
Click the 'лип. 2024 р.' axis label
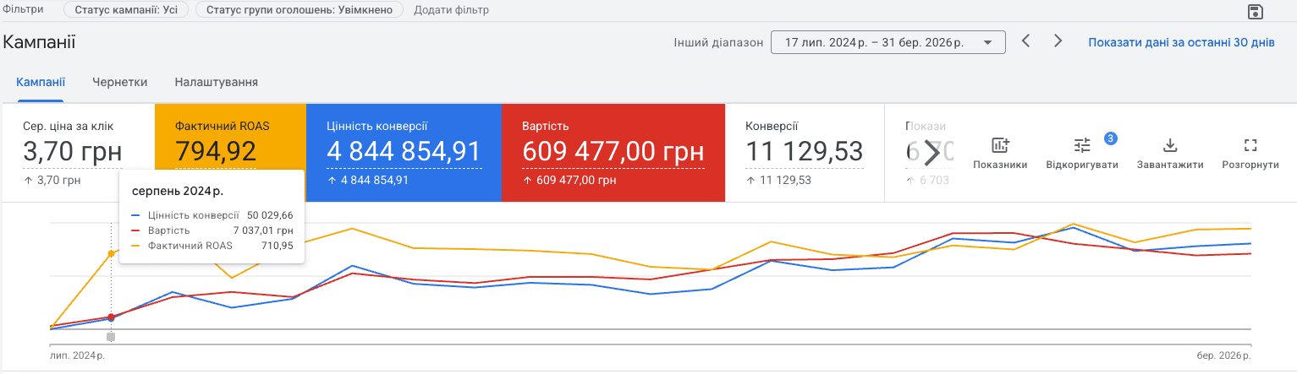[x=78, y=355]
